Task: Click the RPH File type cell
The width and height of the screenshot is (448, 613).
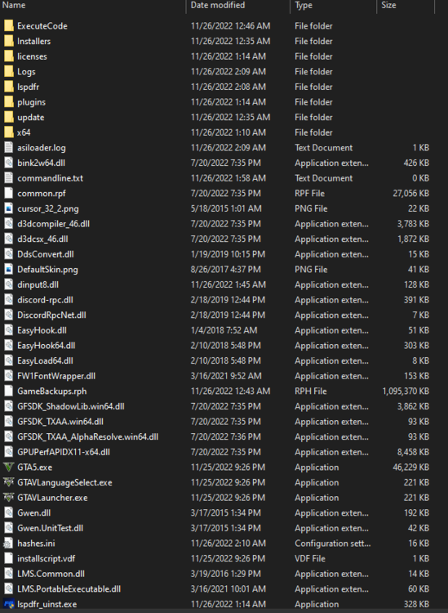Action: pos(311,392)
